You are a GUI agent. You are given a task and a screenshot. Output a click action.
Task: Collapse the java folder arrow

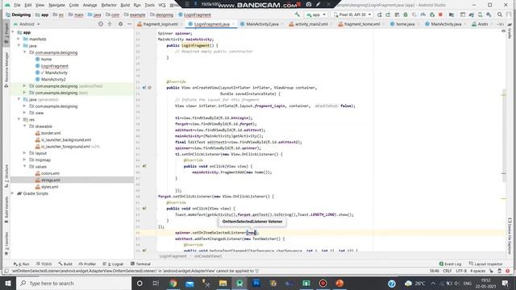click(19, 46)
